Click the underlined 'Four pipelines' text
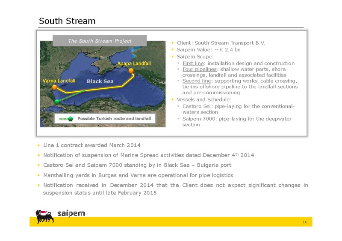 [200, 69]
